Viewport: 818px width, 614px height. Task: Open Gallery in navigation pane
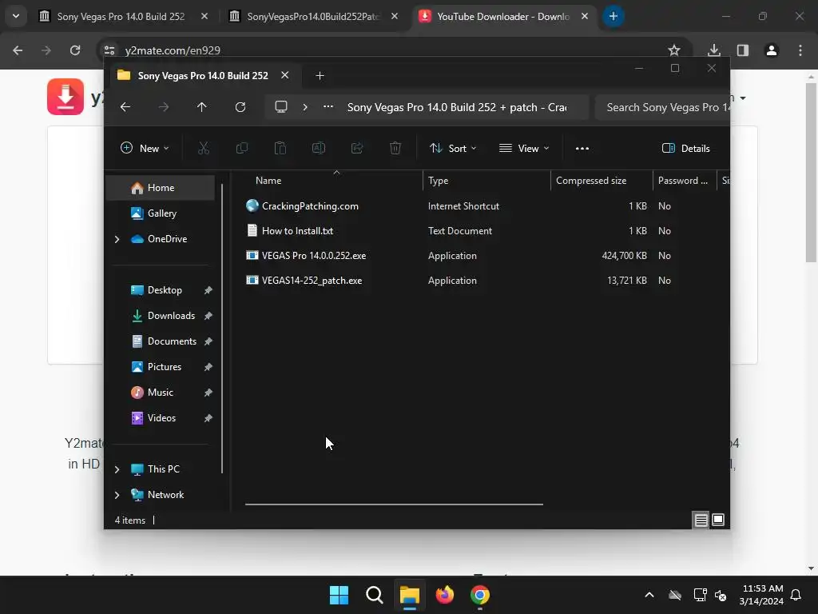[160, 213]
